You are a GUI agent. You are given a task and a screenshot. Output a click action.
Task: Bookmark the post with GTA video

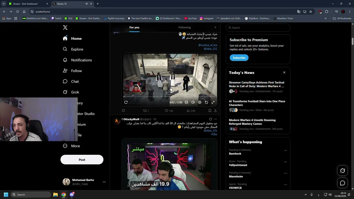click(x=210, y=111)
